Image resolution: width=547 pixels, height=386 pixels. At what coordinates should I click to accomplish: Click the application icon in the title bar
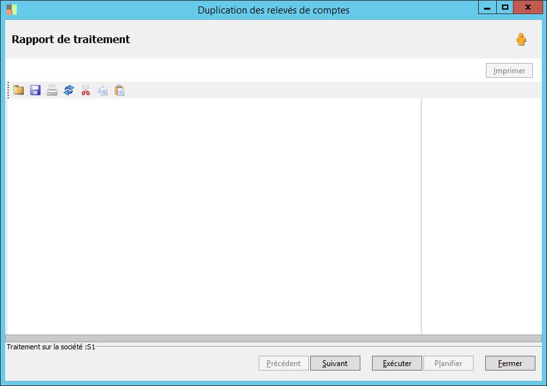tap(12, 10)
